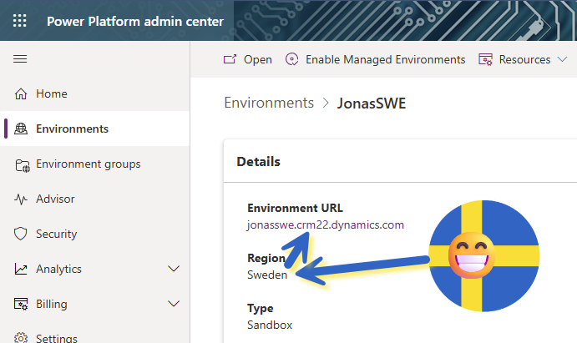Collapse the navigation with hamburger icon

click(x=20, y=58)
